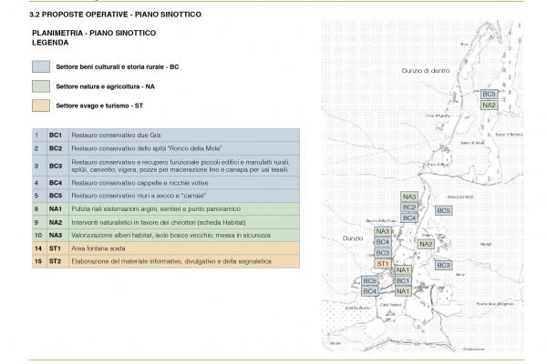
Task: Click the 'BC2' code cell in the table
Action: [56, 148]
